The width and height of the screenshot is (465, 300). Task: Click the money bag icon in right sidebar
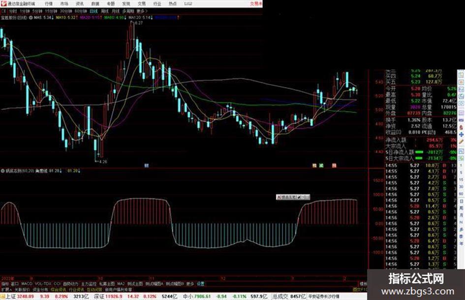[x=462, y=127]
